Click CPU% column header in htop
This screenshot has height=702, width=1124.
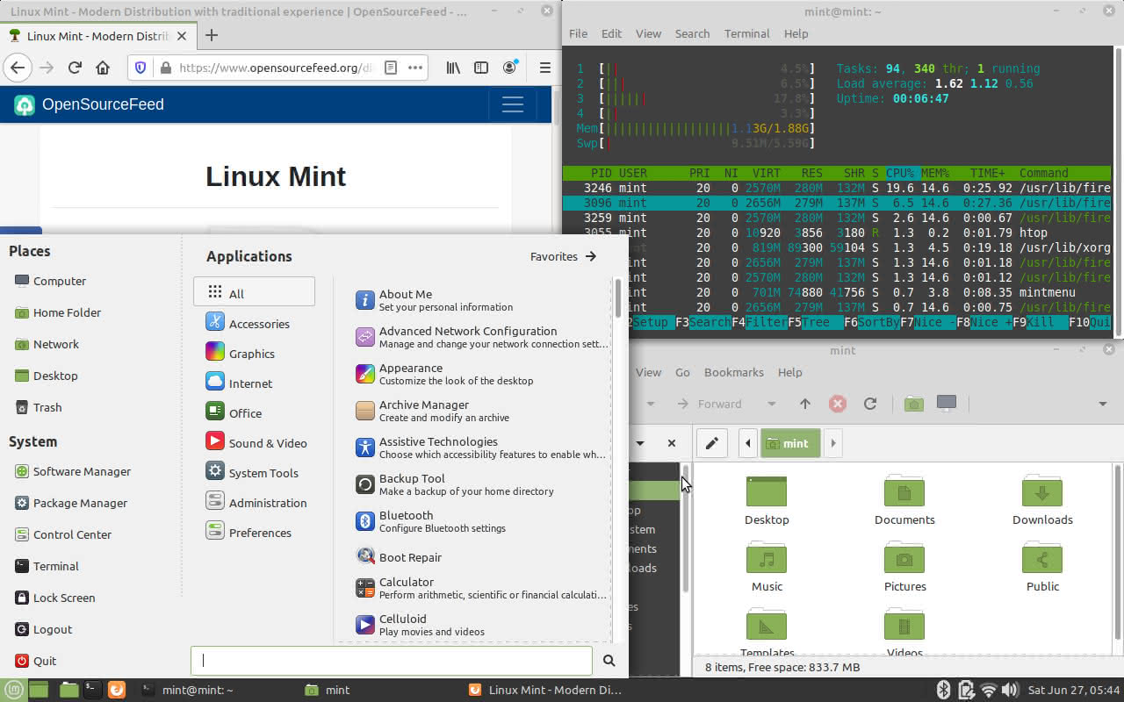pos(900,173)
